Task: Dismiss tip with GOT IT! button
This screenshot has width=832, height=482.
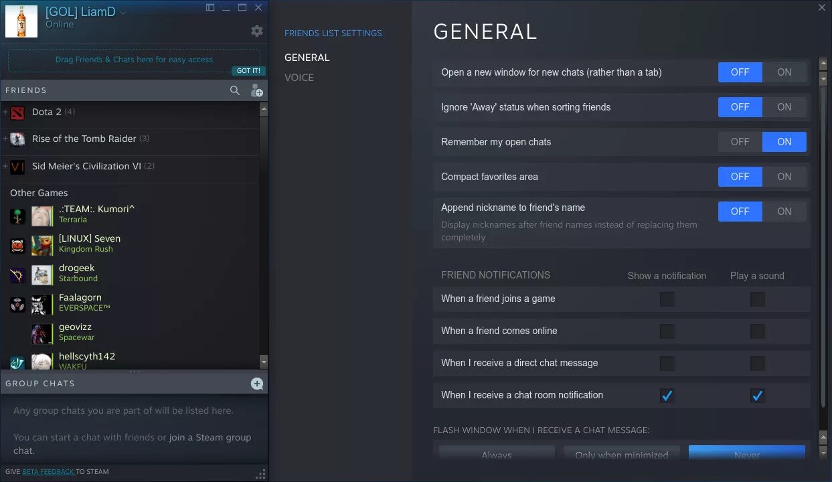Action: pos(248,71)
